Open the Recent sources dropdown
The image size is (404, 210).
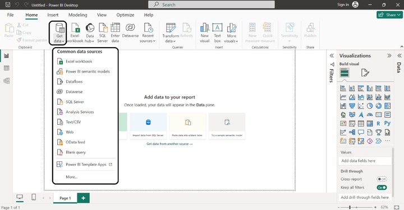[148, 32]
